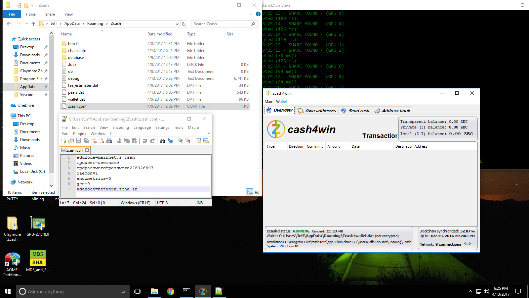Go back in the Explorer window
The image size is (529, 298).
[9, 24]
